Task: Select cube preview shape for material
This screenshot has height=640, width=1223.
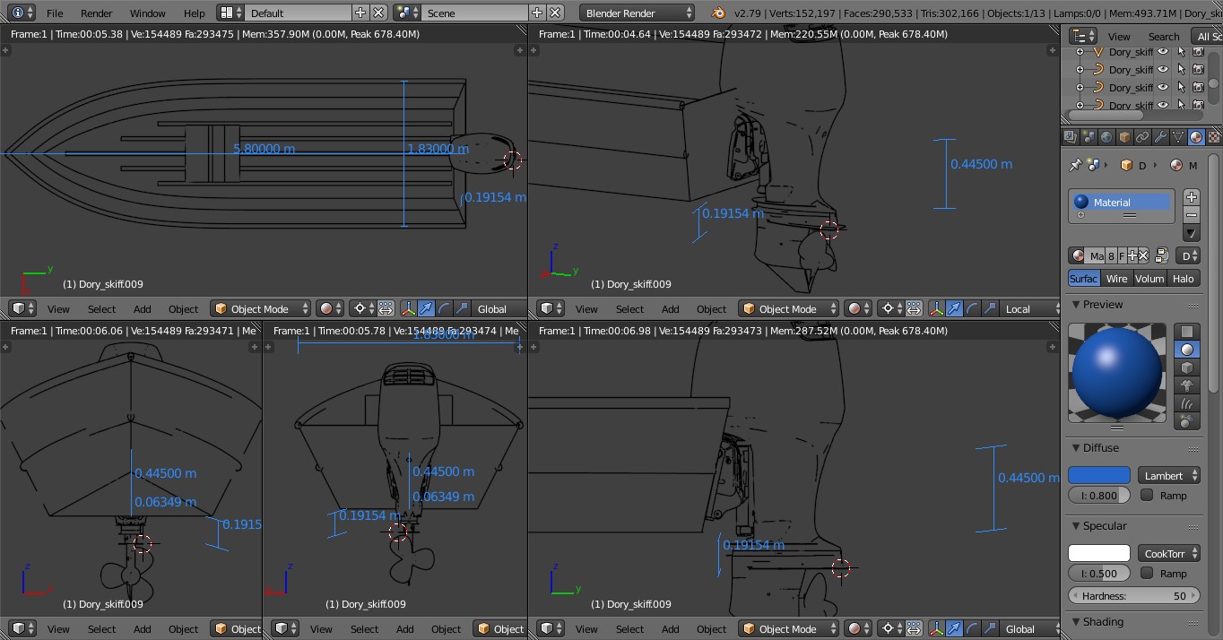Action: [1187, 368]
